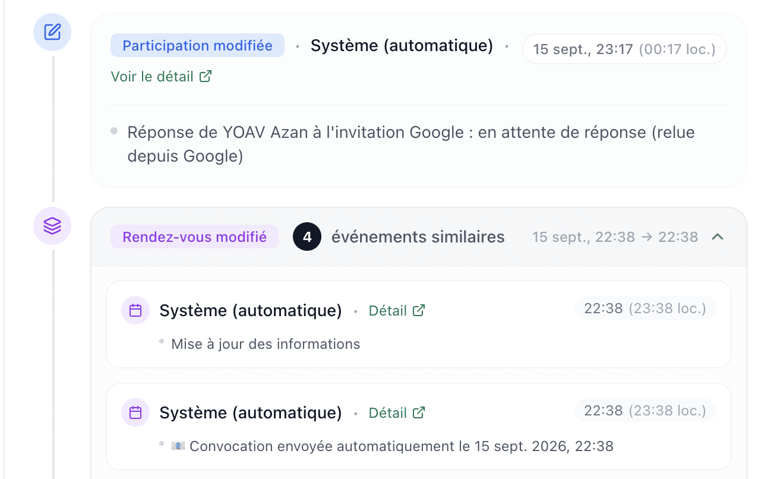
Task: Click the external-link icon beside 'Voir le détail'
Action: click(x=206, y=77)
